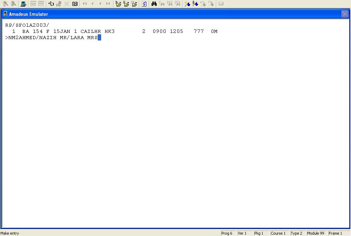Image resolution: width=351 pixels, height=236 pixels.
Task: Click the Amadeus Emulator window title text
Action: tap(29, 14)
